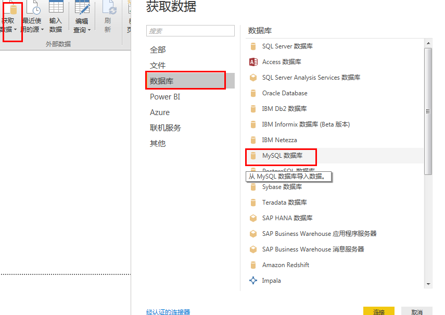Select the 文件 category
This screenshot has width=445, height=315.
click(x=190, y=66)
